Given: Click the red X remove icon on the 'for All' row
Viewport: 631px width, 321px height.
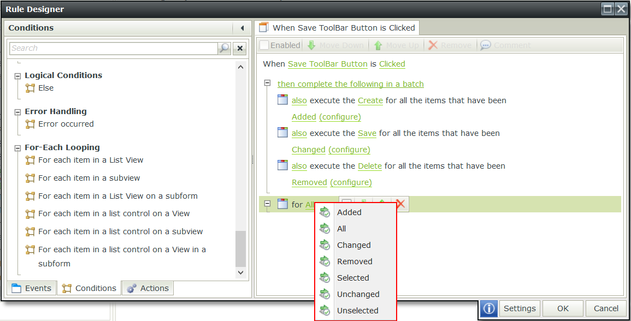Looking at the screenshot, I should tap(400, 204).
